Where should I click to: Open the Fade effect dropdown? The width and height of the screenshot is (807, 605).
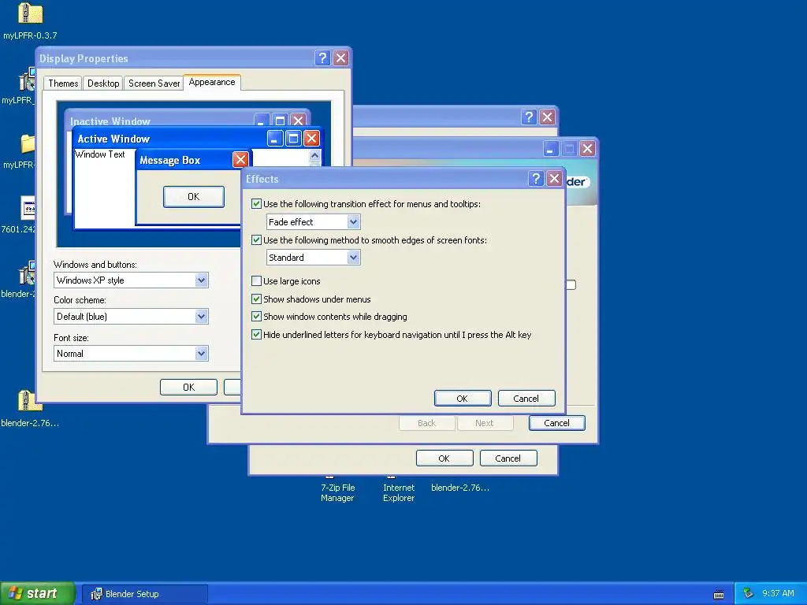(x=353, y=221)
